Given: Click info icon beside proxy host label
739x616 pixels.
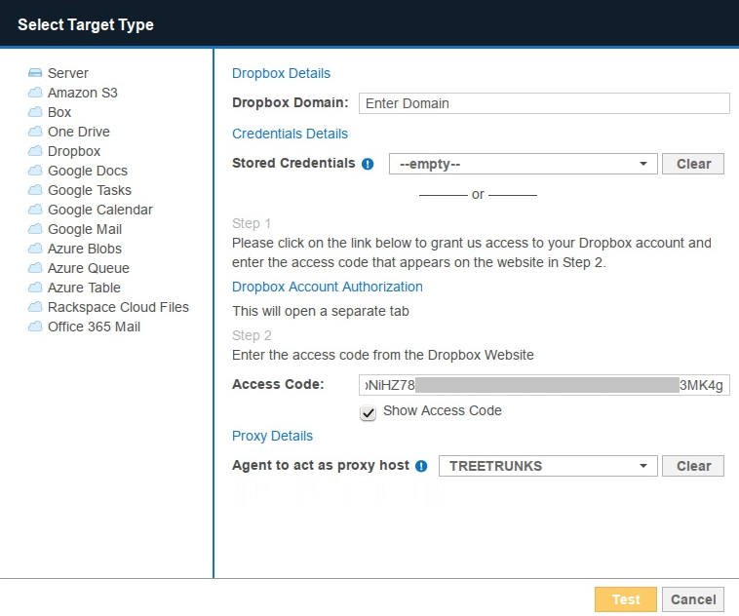Looking at the screenshot, I should coord(421,466).
